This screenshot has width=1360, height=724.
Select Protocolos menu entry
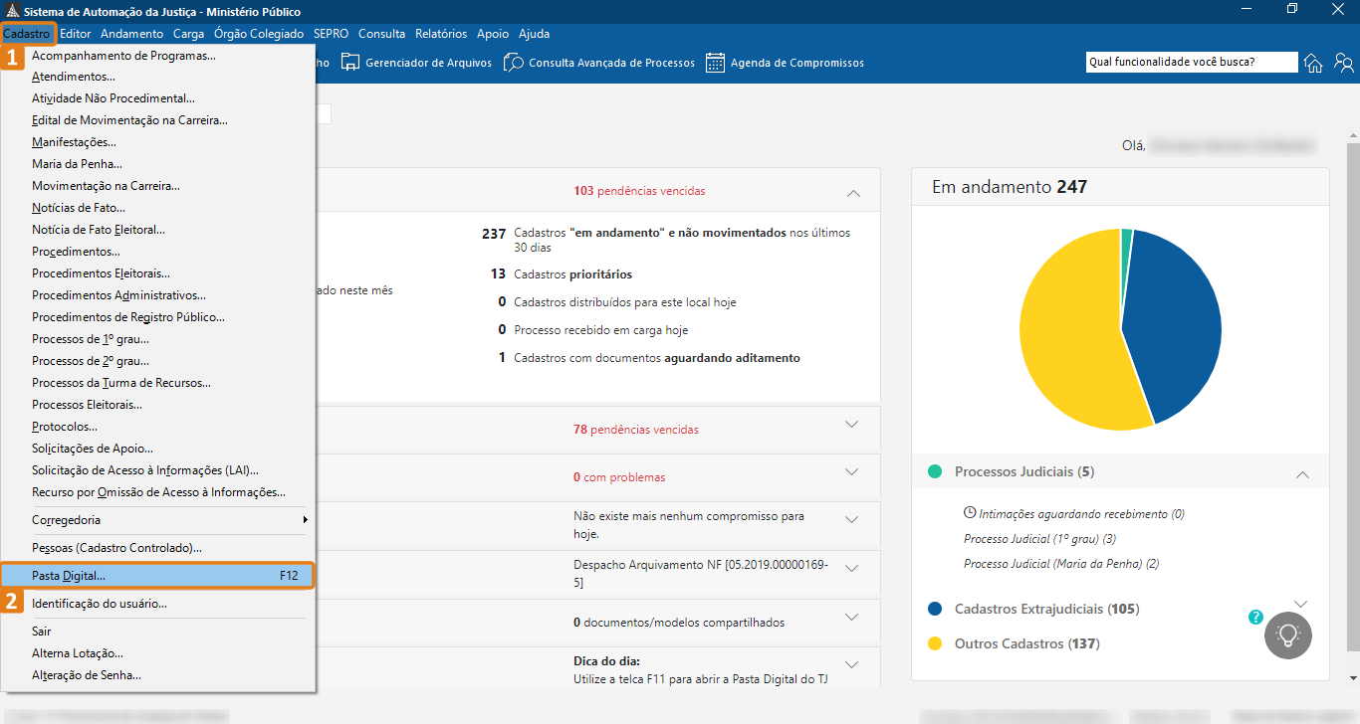coord(158,427)
